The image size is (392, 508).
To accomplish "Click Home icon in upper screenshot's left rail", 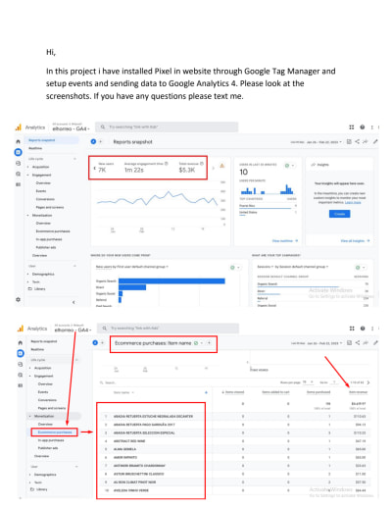I will (x=18, y=141).
